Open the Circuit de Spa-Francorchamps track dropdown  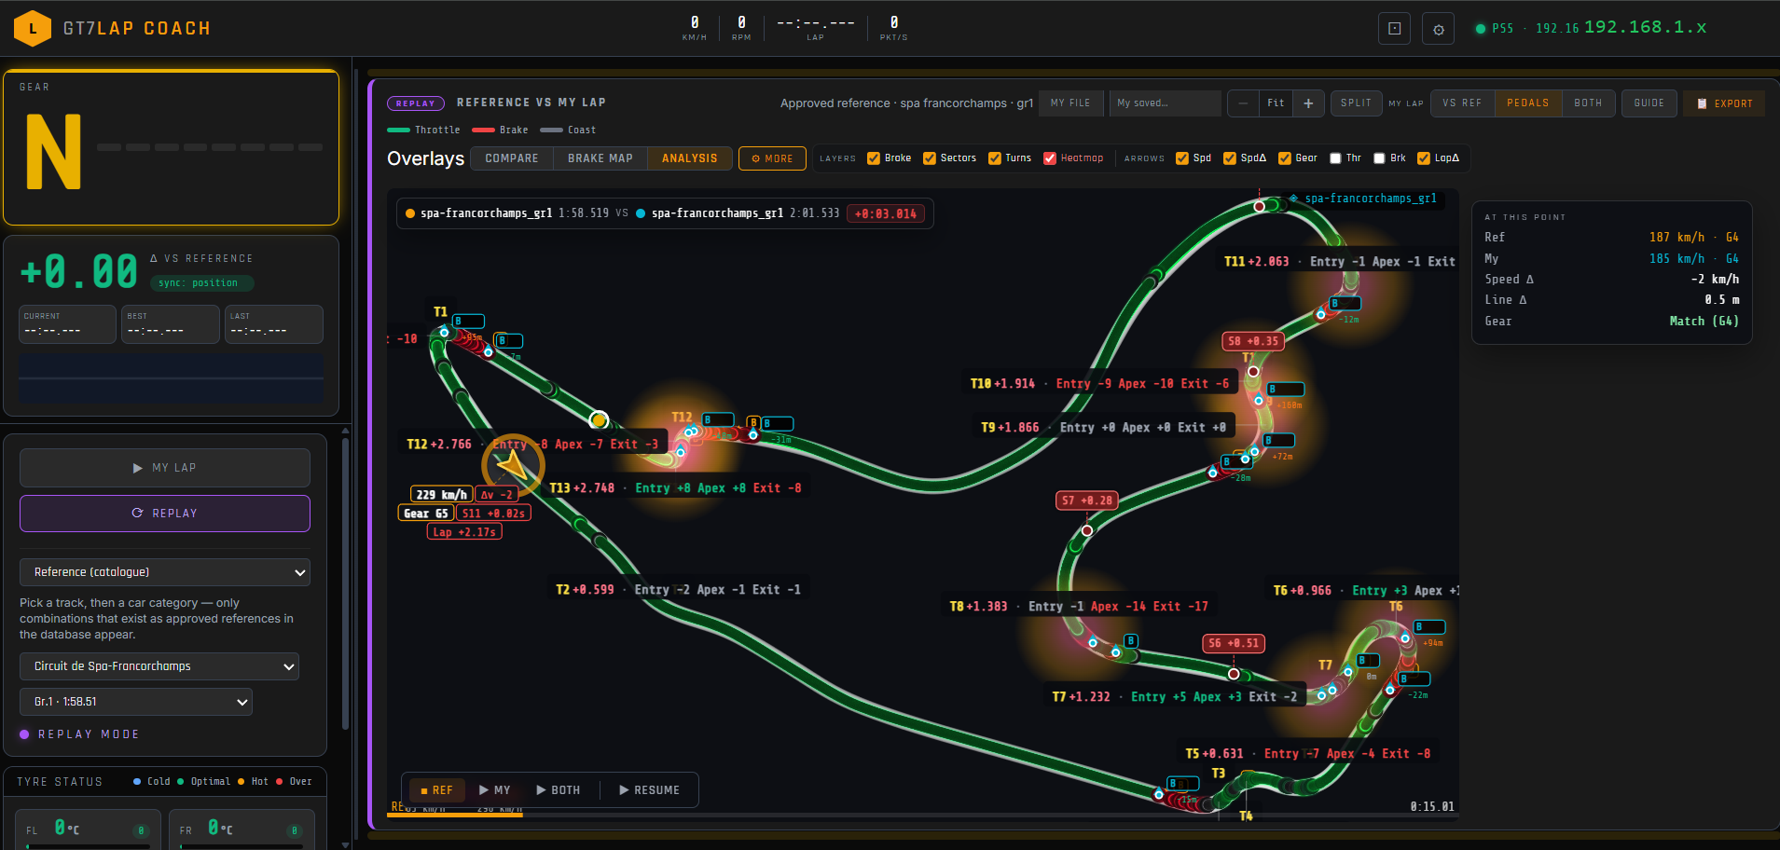159,666
